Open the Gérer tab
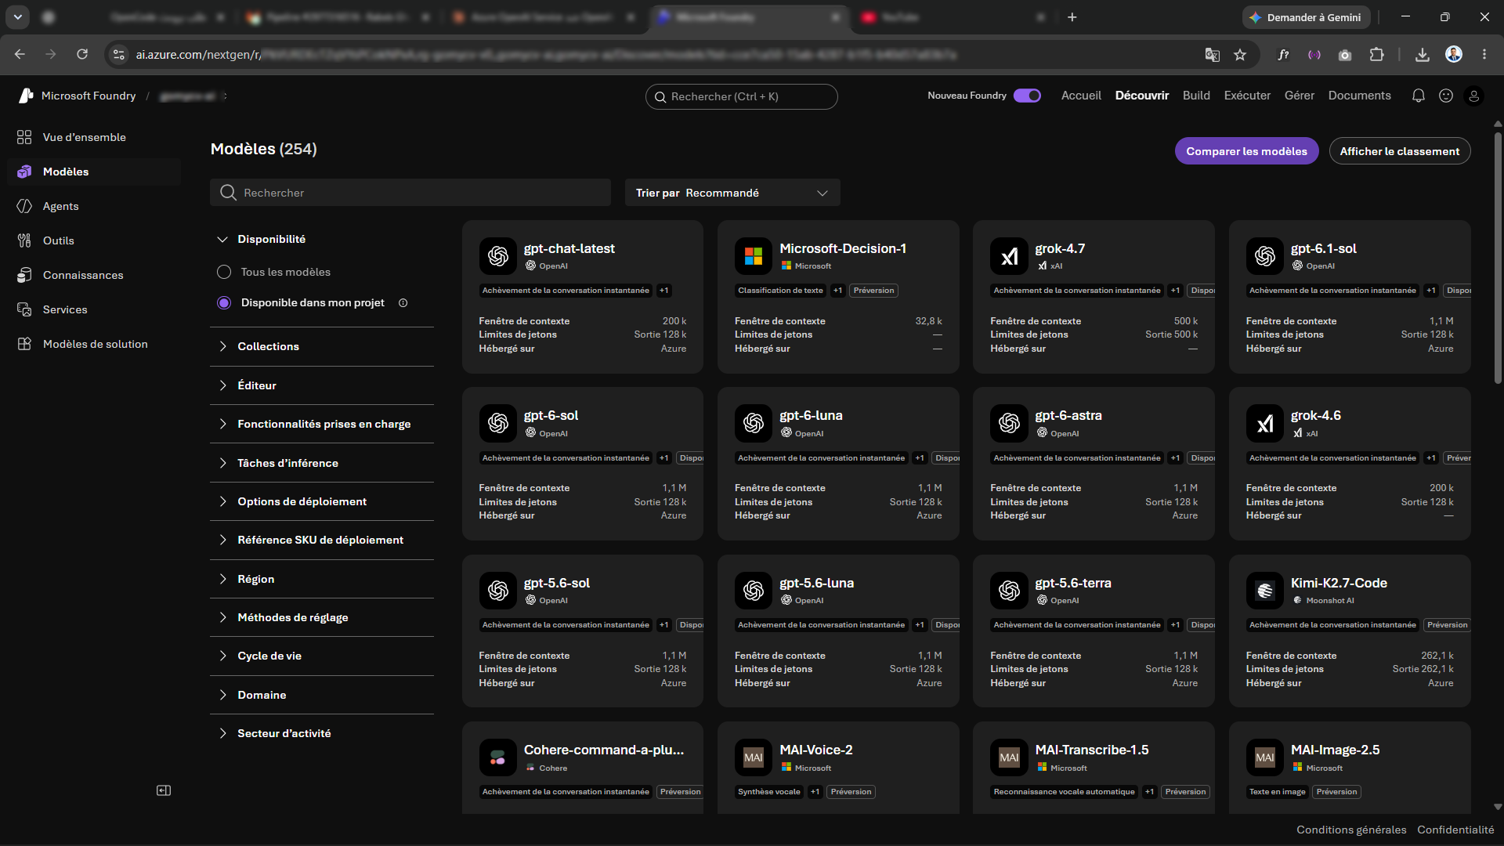Viewport: 1504px width, 846px height. (x=1300, y=96)
